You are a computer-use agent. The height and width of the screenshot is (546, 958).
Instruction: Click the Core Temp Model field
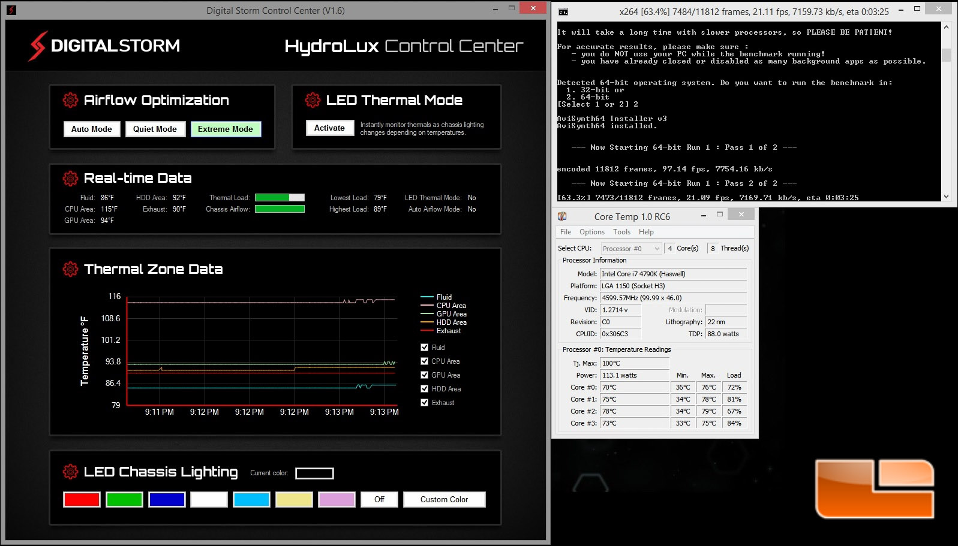click(x=673, y=274)
